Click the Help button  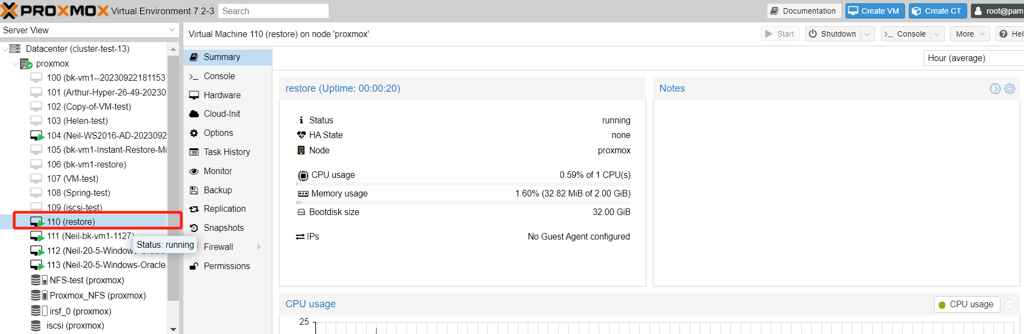point(1010,34)
